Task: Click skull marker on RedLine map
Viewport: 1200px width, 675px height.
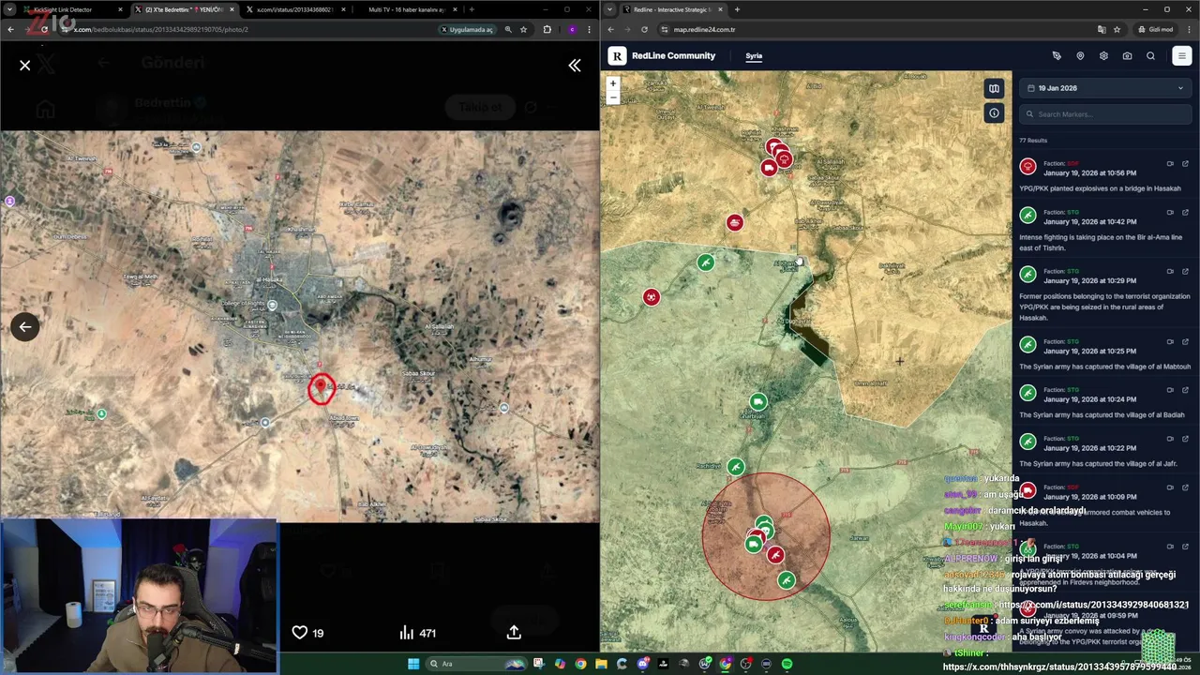Action: [x=651, y=297]
